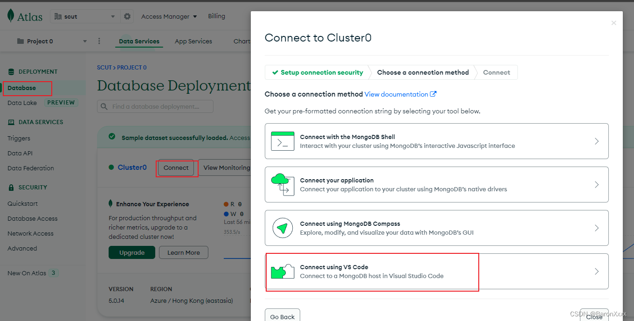Focus the Find a database deployment field
The width and height of the screenshot is (634, 321).
coord(155,106)
